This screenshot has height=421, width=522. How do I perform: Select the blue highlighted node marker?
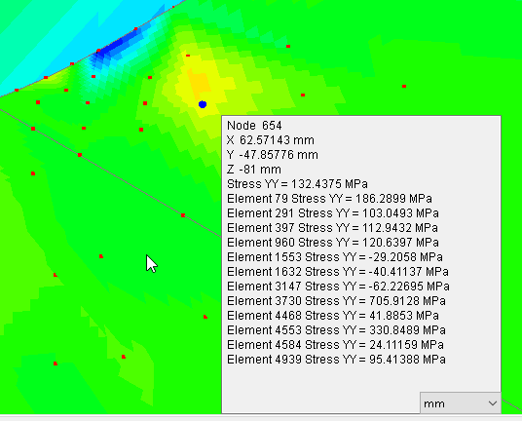point(203,104)
